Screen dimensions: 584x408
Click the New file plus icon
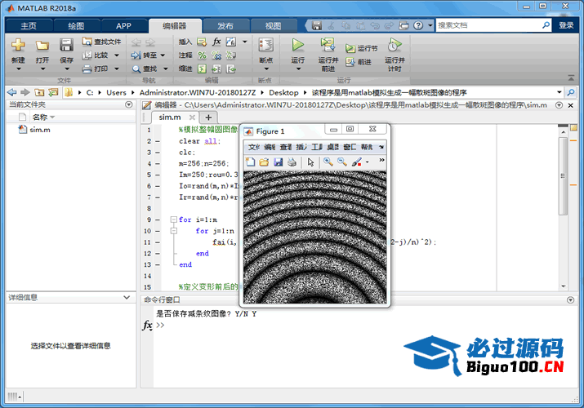[x=18, y=45]
